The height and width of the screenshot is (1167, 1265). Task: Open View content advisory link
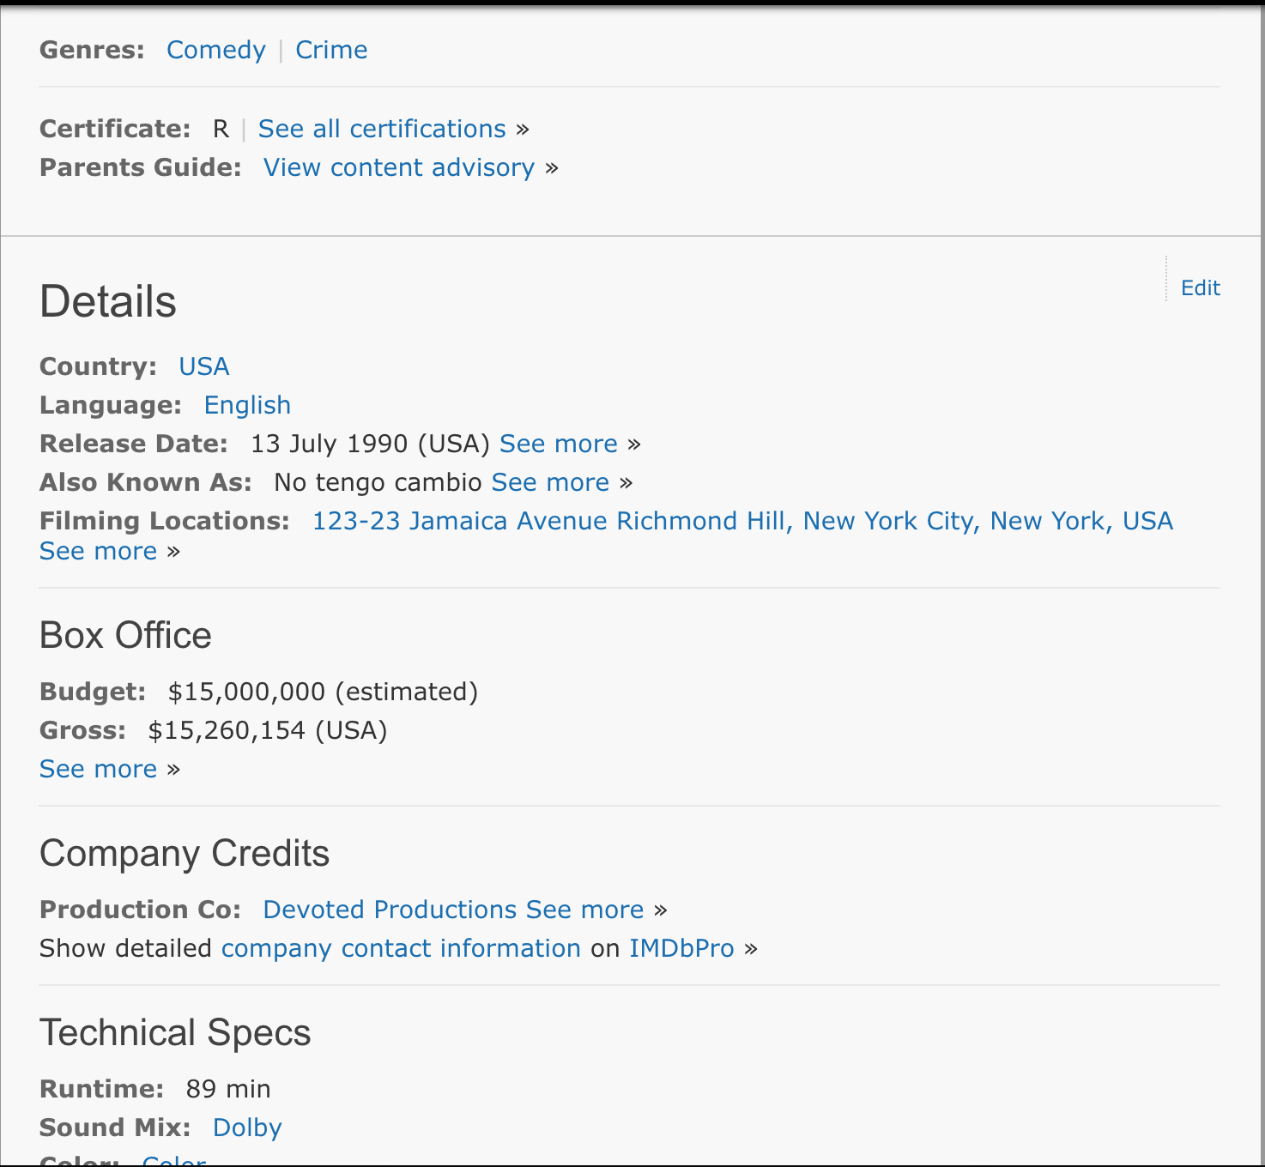(398, 167)
